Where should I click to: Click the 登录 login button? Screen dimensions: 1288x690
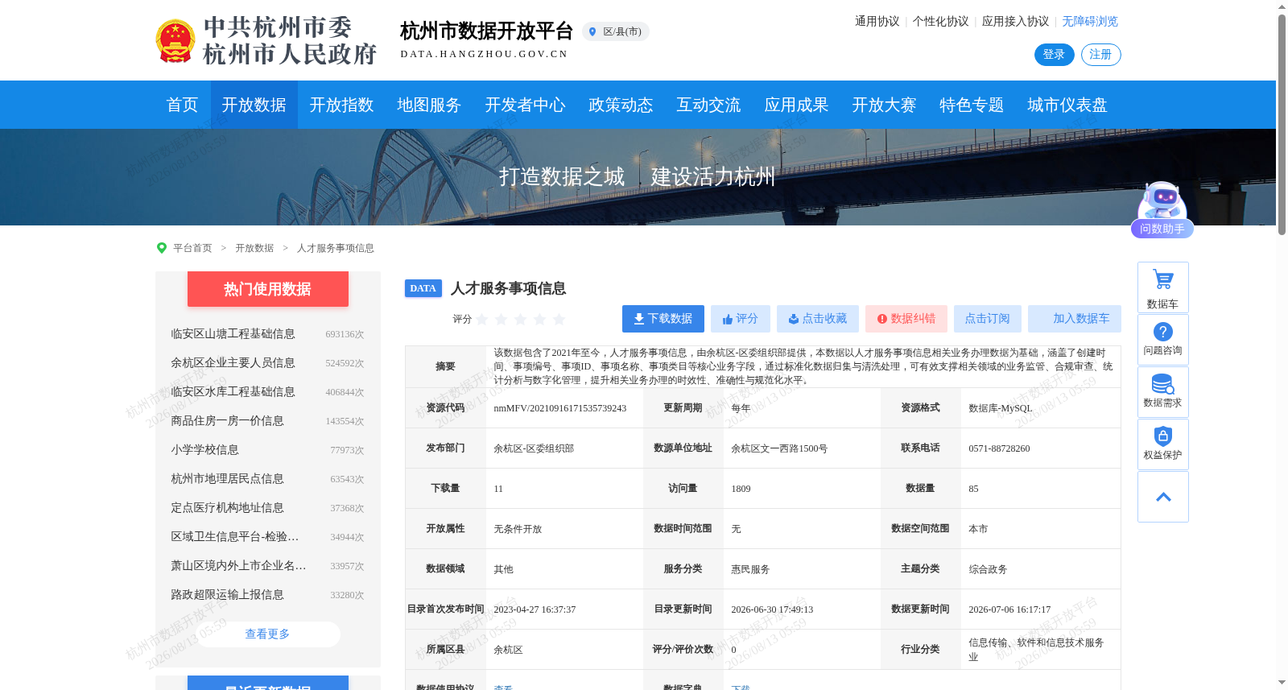click(x=1054, y=55)
